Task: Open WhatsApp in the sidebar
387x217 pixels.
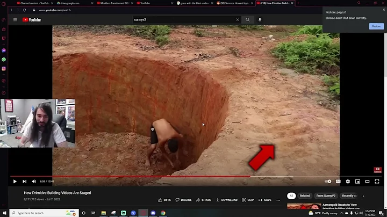Action: 4,60
